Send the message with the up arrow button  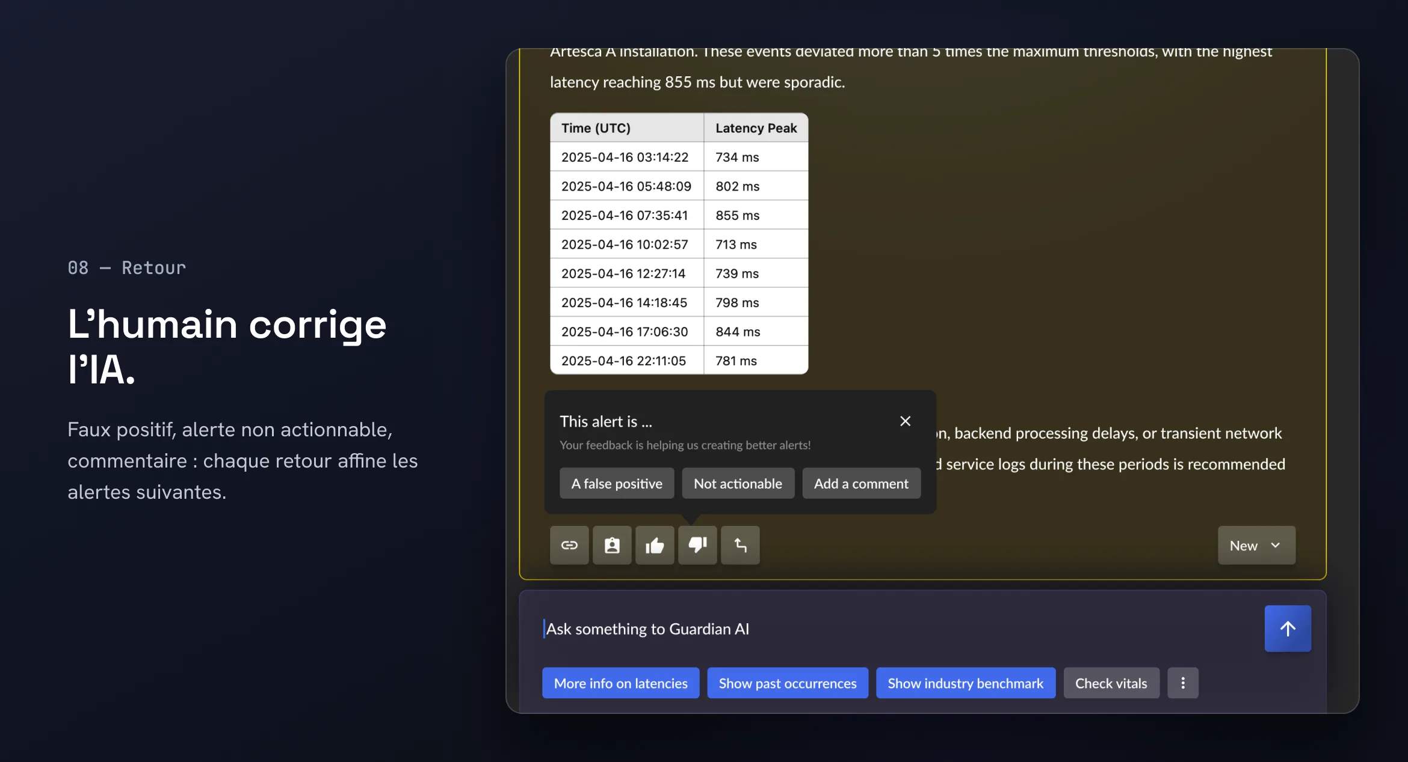(x=1288, y=629)
